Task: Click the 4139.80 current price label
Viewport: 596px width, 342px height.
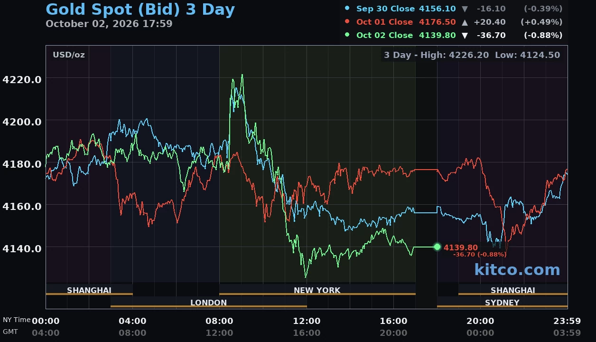Action: (461, 247)
